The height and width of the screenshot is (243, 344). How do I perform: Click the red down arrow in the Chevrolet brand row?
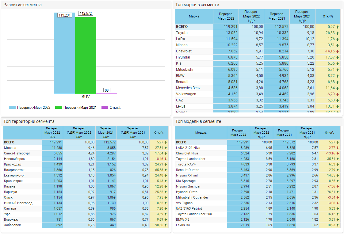[338, 51]
